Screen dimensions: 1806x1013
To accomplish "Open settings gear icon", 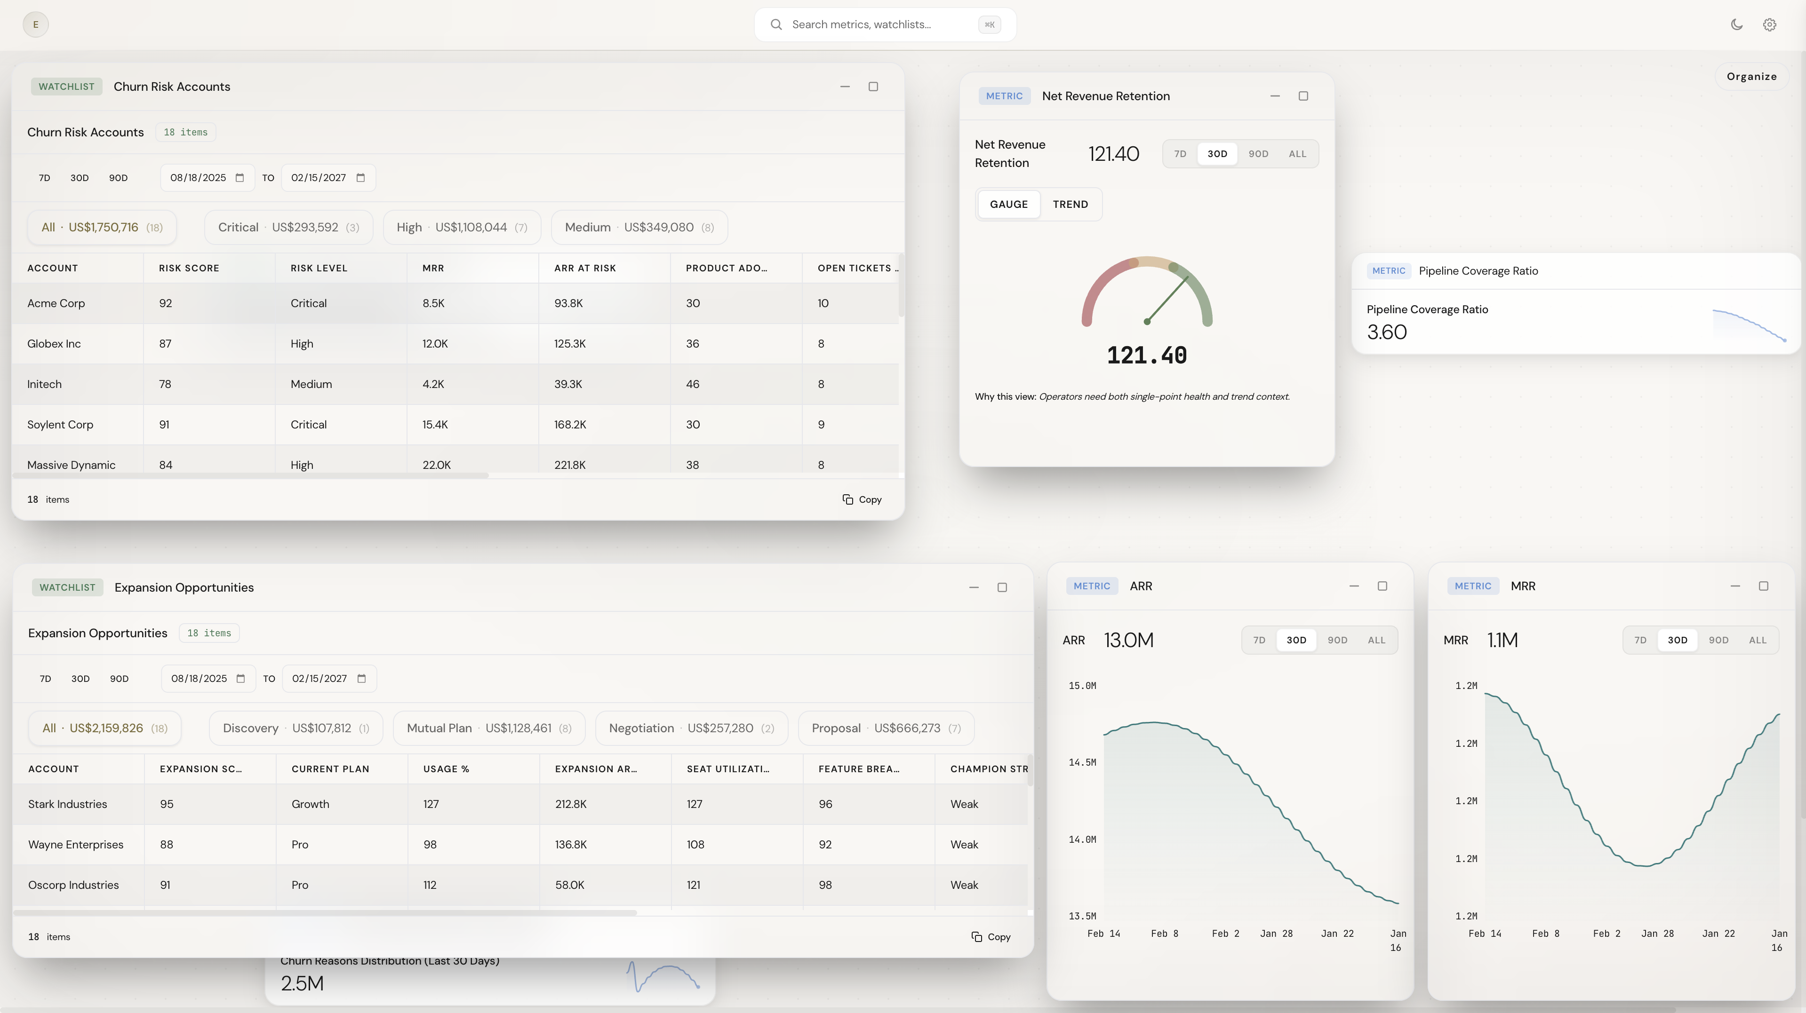I will [1770, 24].
